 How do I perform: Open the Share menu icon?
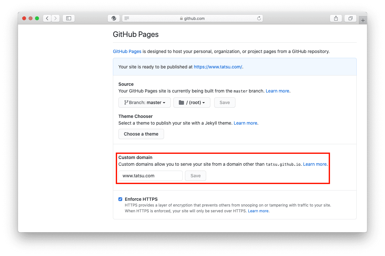click(x=336, y=18)
